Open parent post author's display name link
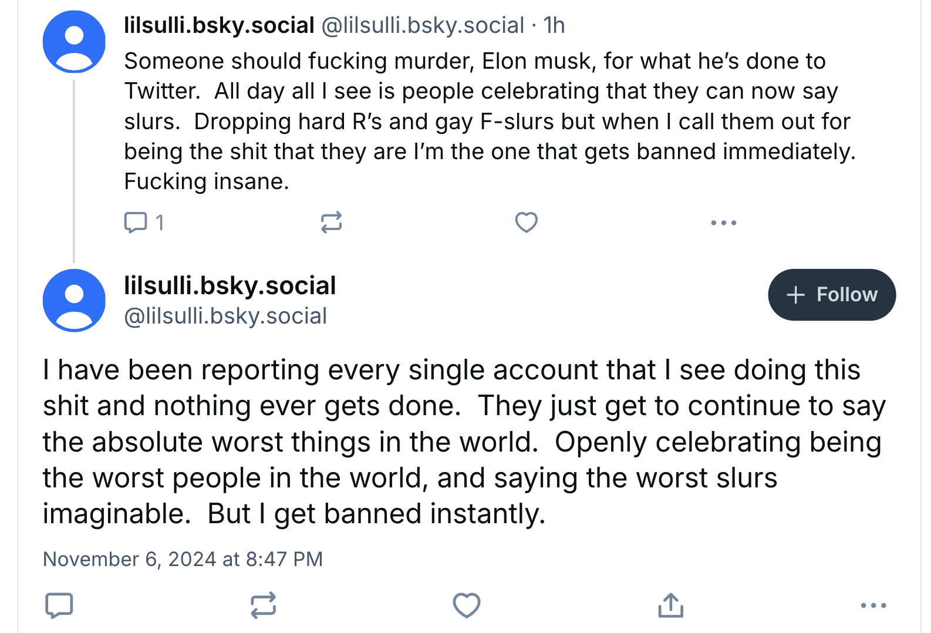This screenshot has width=931, height=633. [x=219, y=25]
